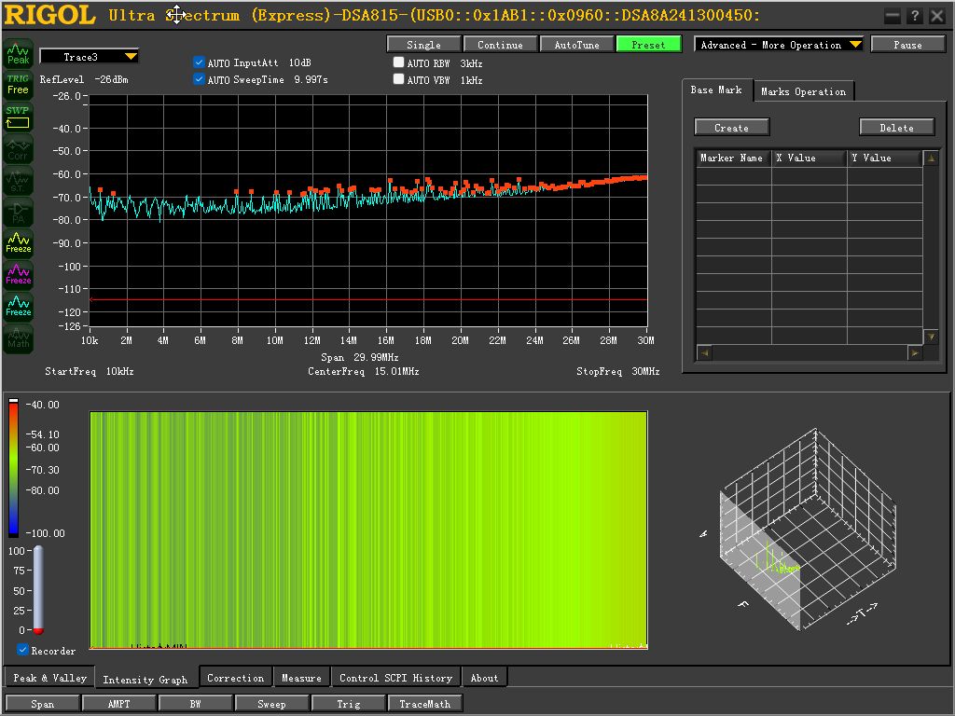Click the yellow Freeze trace icon
Viewport: 955px width, 716px height.
[x=19, y=241]
